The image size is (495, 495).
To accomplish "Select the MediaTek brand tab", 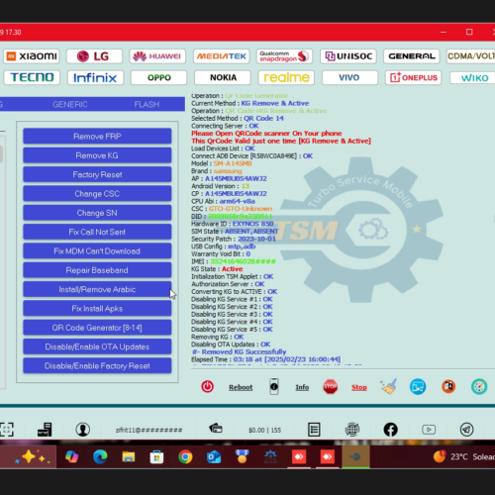I will (x=222, y=56).
